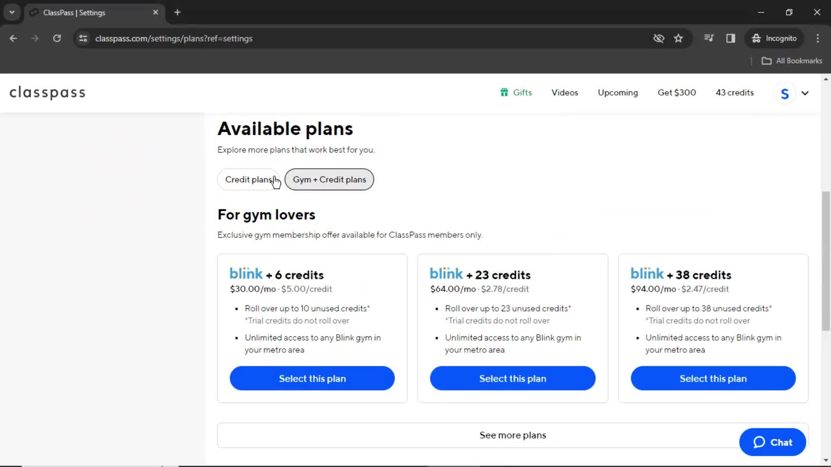Select Blink + 6 credits plan
831x467 pixels.
(x=312, y=378)
